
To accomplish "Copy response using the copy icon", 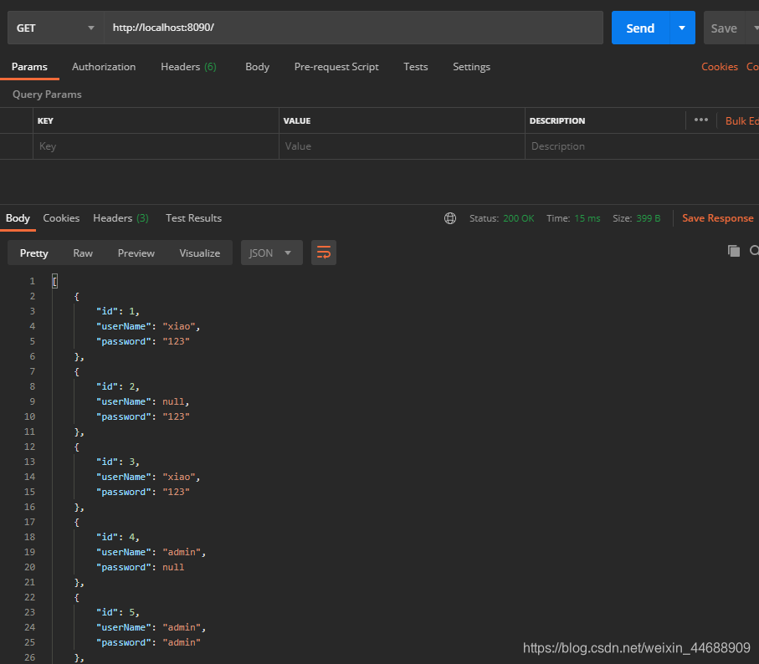I will pyautogui.click(x=734, y=251).
